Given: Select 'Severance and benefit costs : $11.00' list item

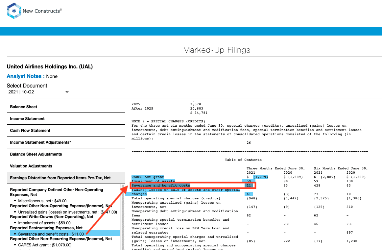Looking at the screenshot, I should point(51,234).
